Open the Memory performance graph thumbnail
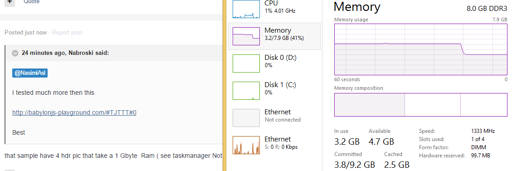Viewport: 512px width, 171px height. pos(246,36)
